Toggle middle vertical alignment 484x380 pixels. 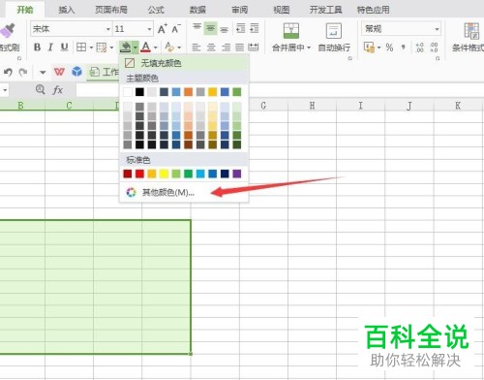pos(210,28)
